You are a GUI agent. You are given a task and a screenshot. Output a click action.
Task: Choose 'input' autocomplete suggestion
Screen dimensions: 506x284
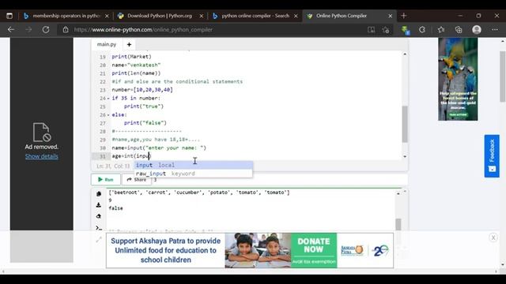194,165
